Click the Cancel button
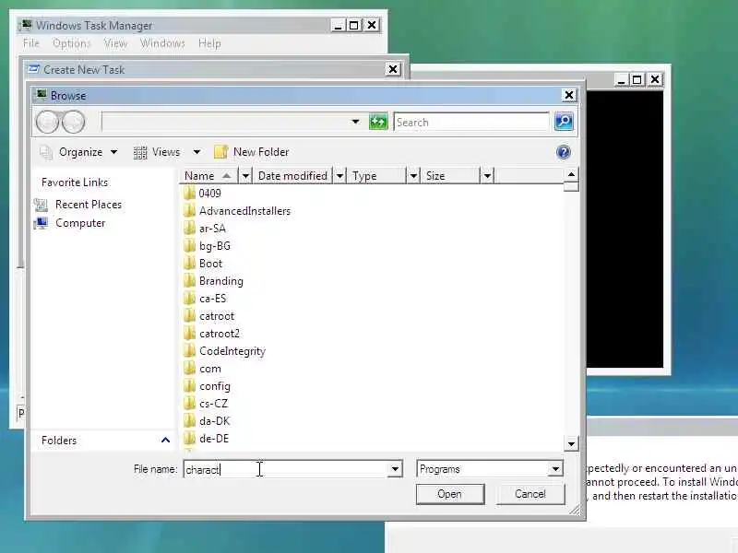The height and width of the screenshot is (553, 738). click(530, 494)
